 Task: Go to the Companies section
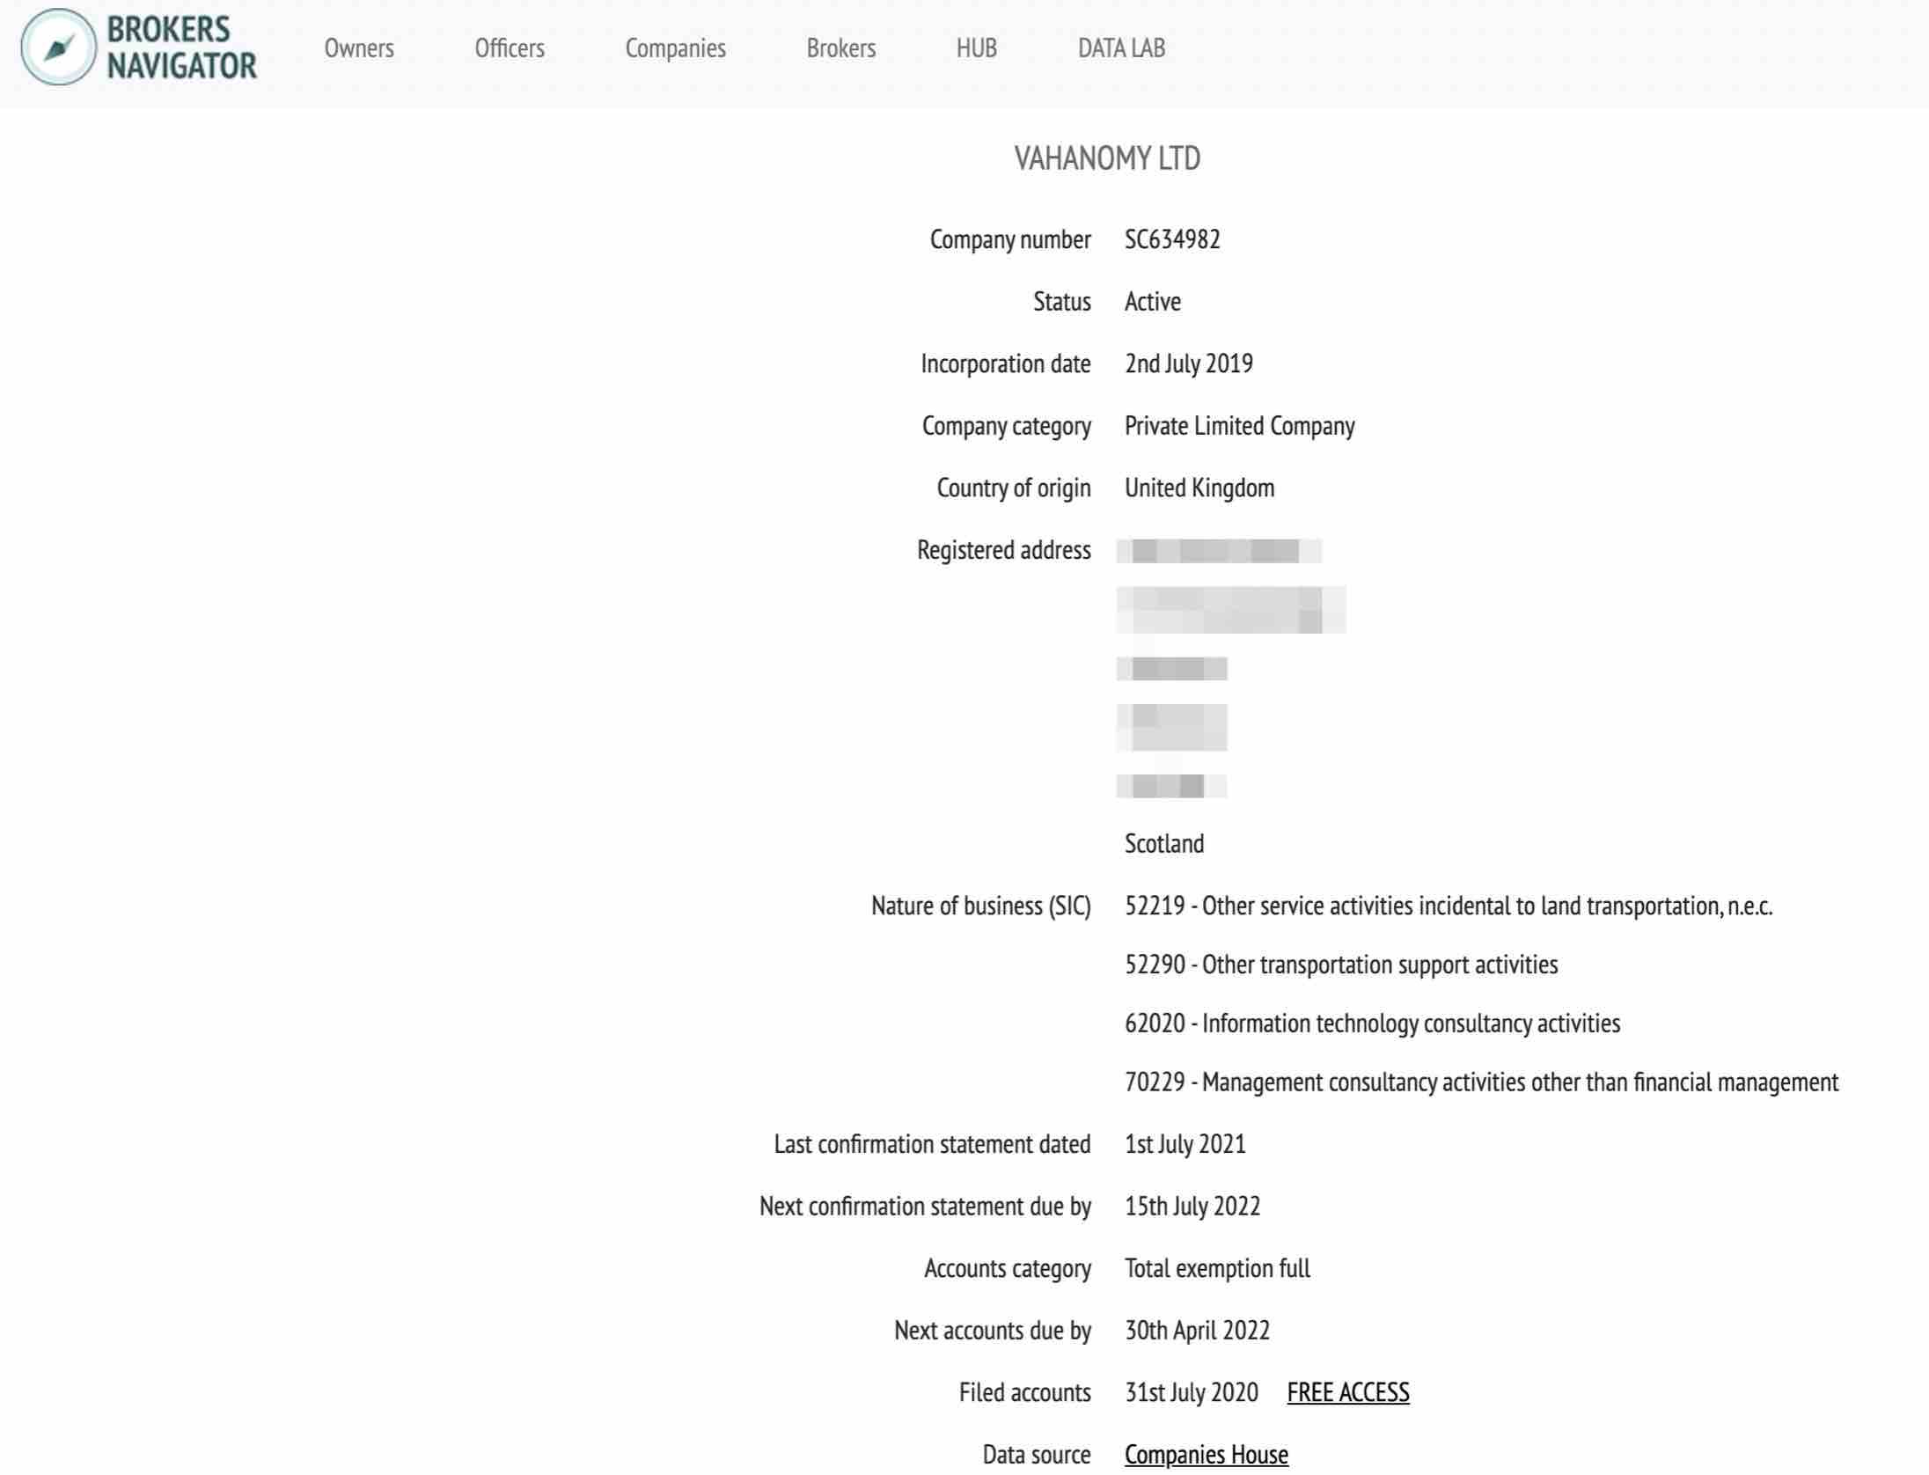(x=675, y=48)
